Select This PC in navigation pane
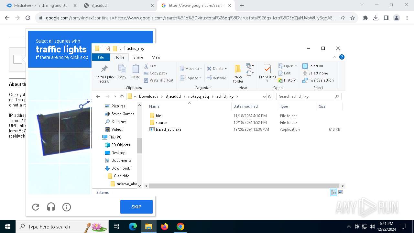The image size is (414, 233). click(115, 137)
